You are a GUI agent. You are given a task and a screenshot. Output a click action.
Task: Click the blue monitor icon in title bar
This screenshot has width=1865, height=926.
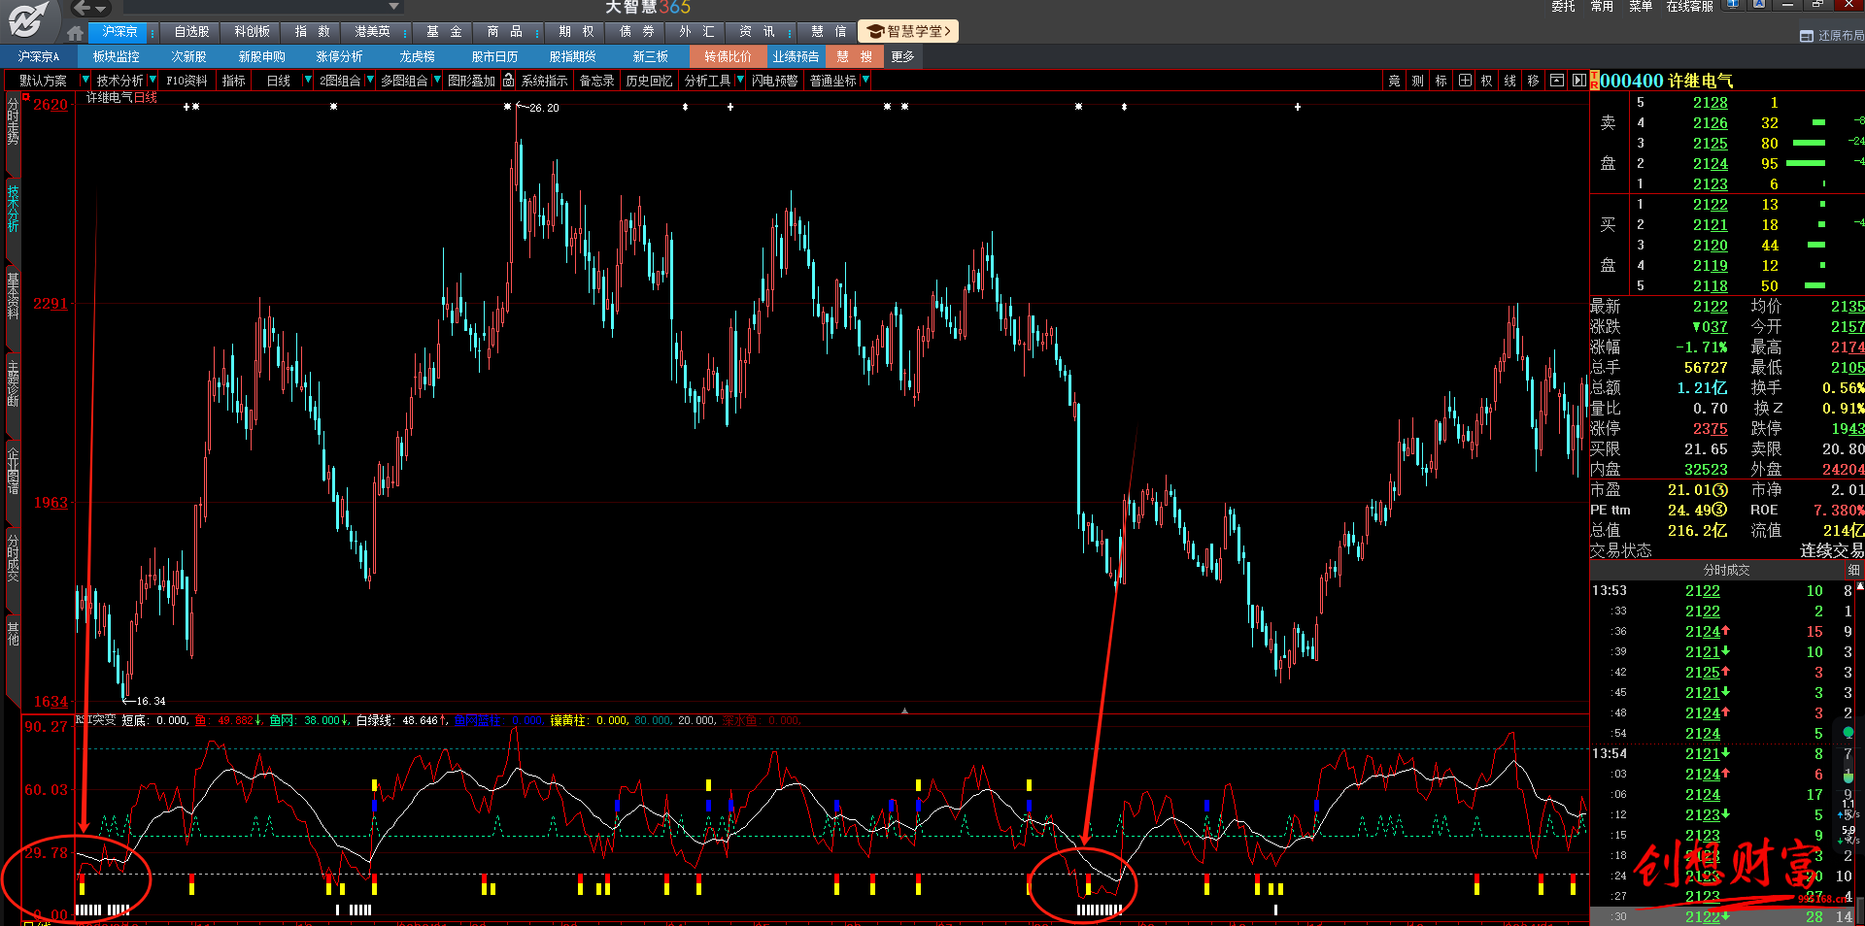pyautogui.click(x=1733, y=5)
